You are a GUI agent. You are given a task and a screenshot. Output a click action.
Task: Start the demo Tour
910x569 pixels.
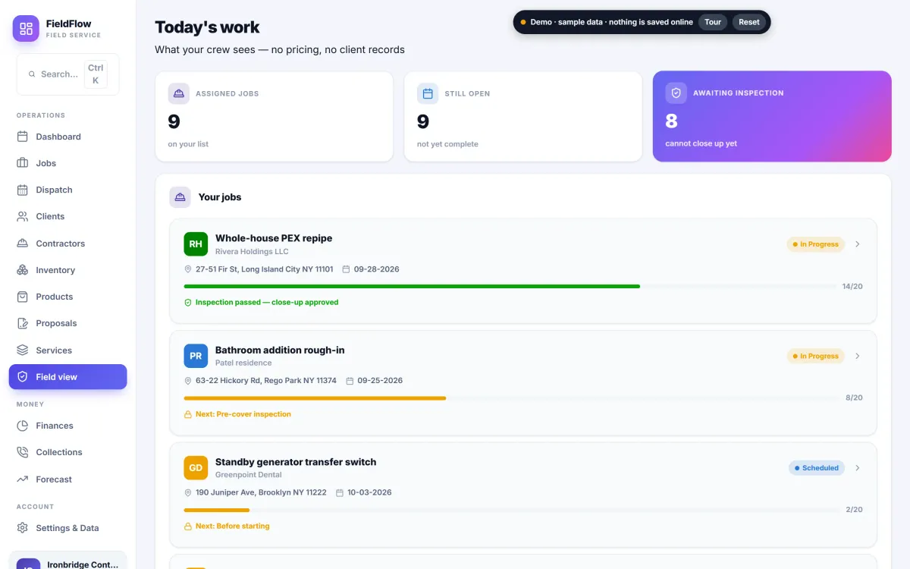point(713,22)
